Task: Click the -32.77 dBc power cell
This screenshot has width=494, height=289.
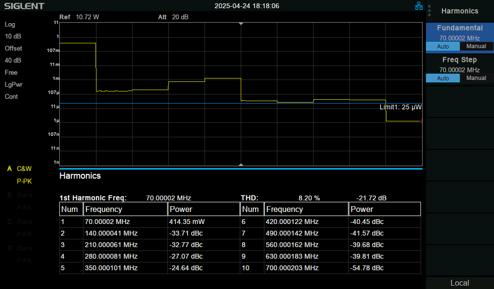Action: pos(204,245)
